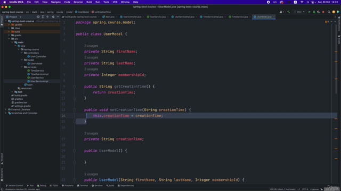This screenshot has height=191, width=341.
Task: Run the Main configuration with the green play icon
Action: [x=309, y=12]
